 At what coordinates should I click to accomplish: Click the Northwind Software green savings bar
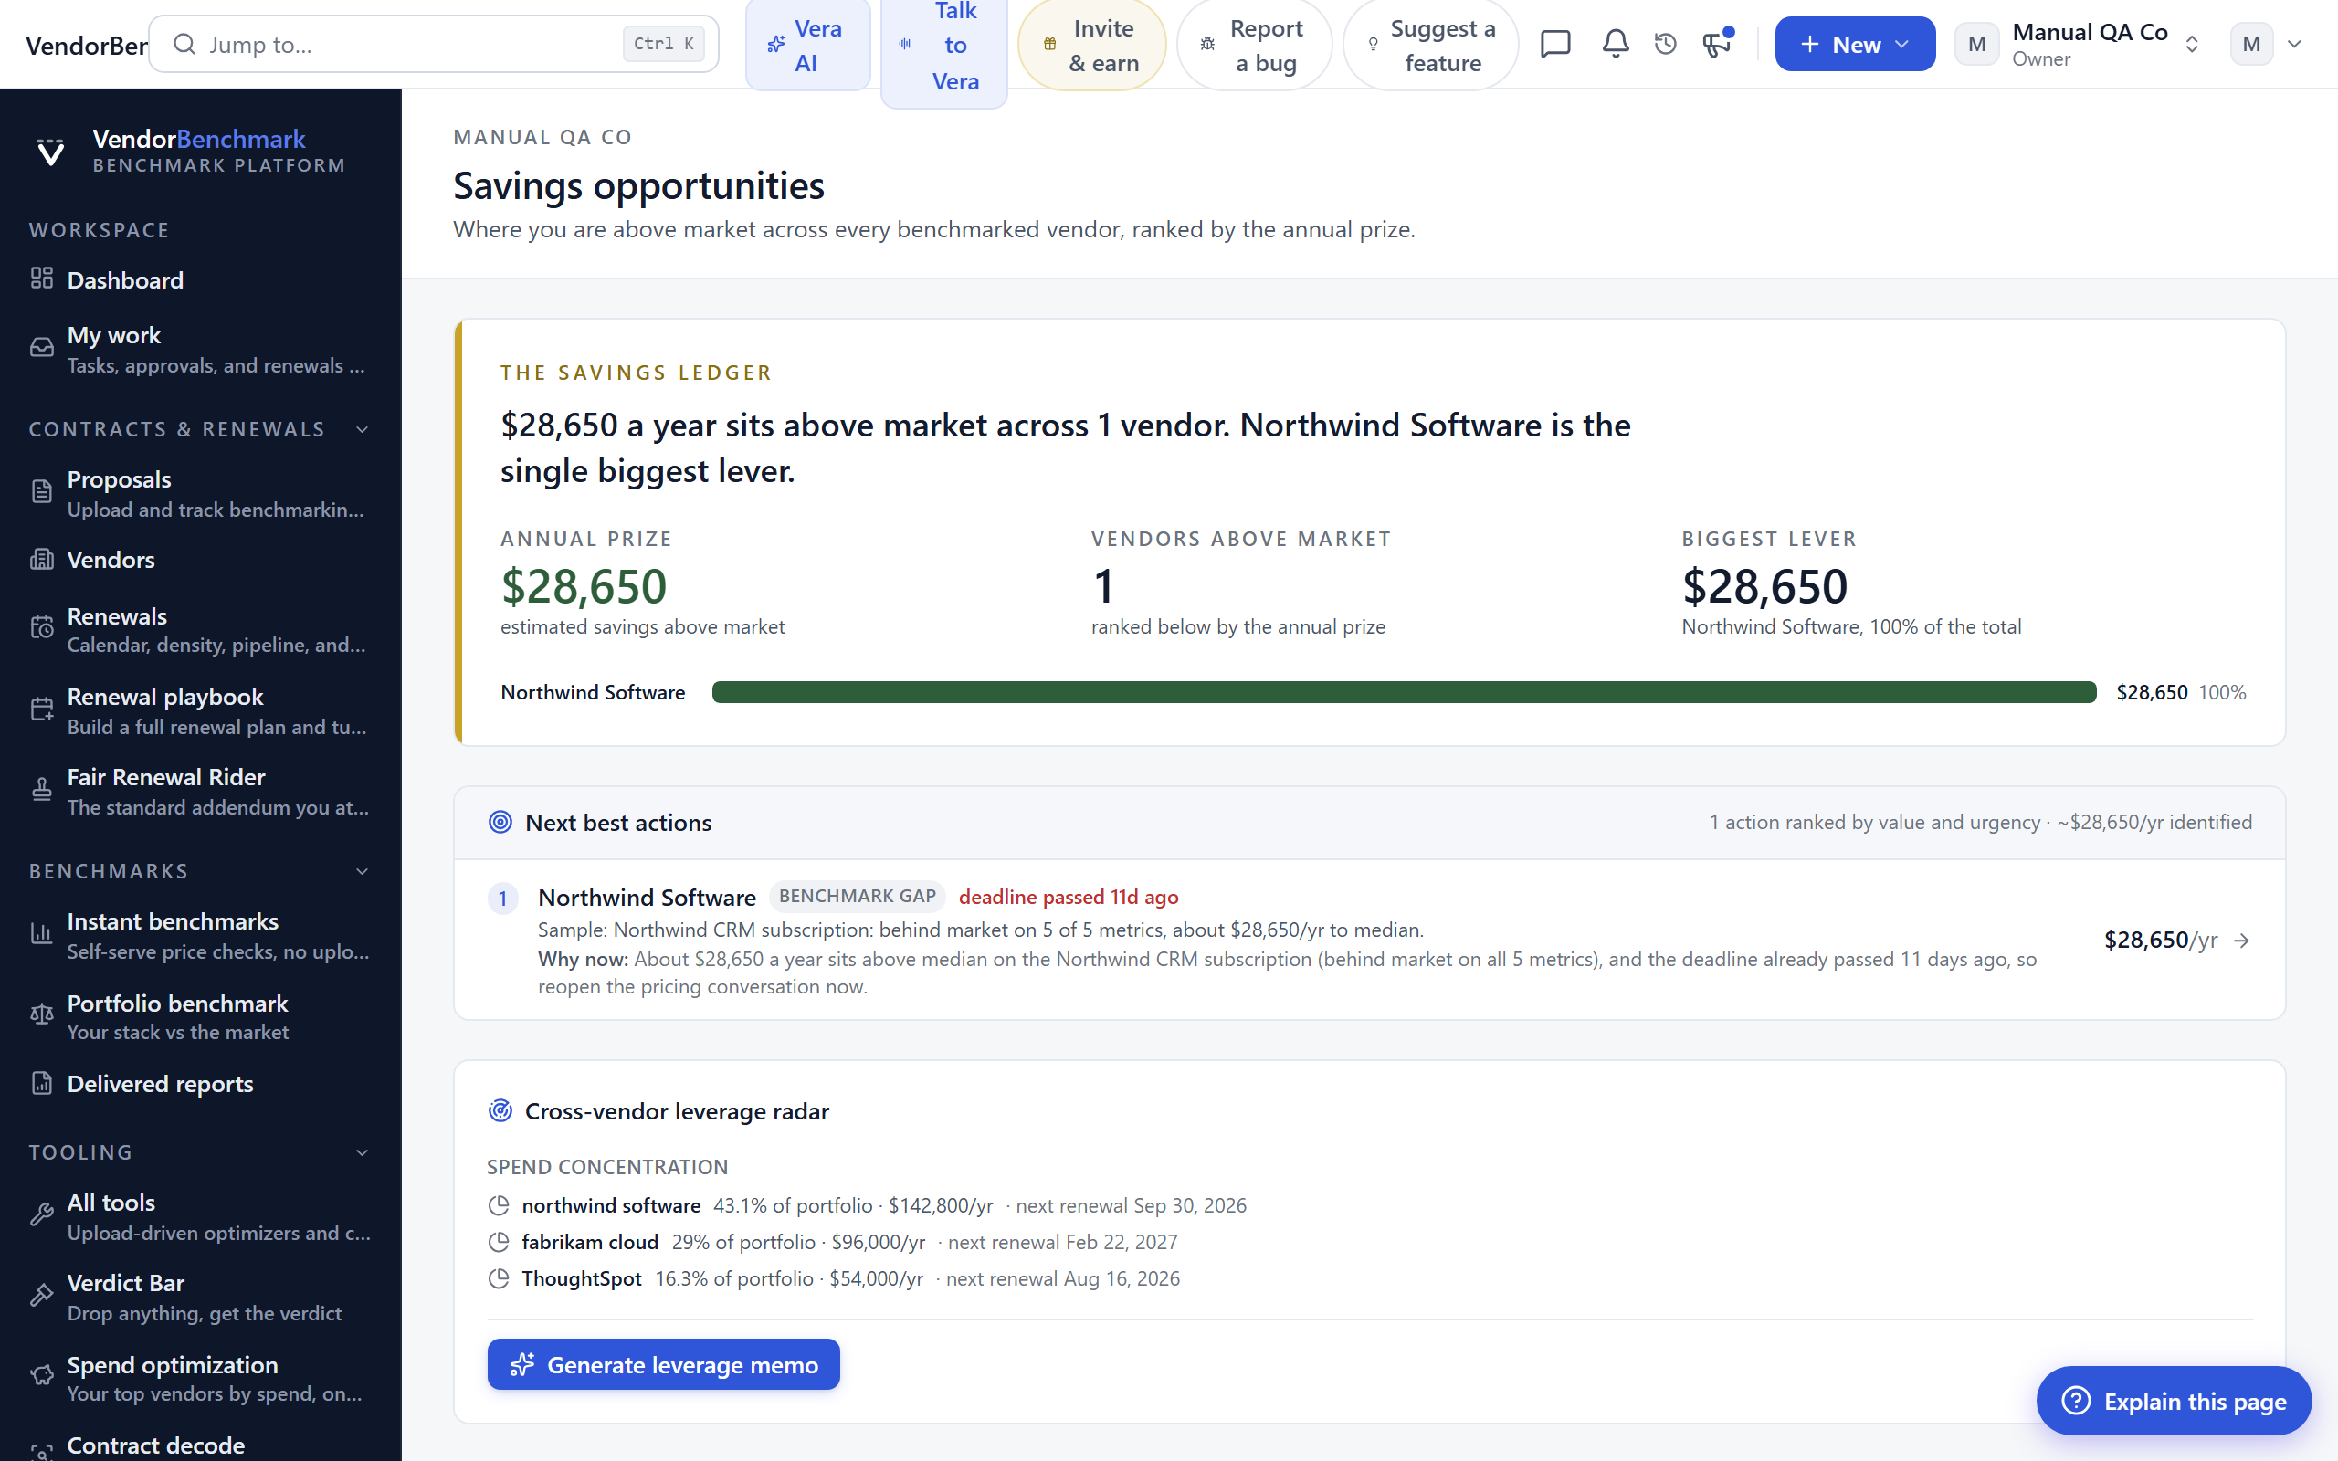[1404, 692]
